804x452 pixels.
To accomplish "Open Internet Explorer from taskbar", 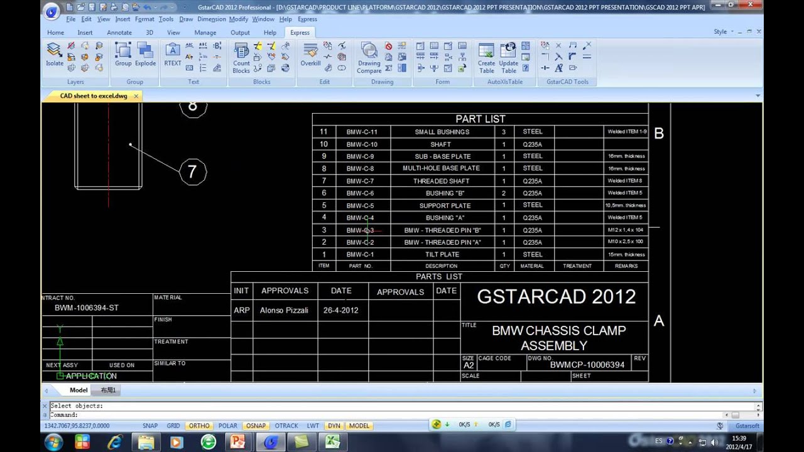I will 115,442.
